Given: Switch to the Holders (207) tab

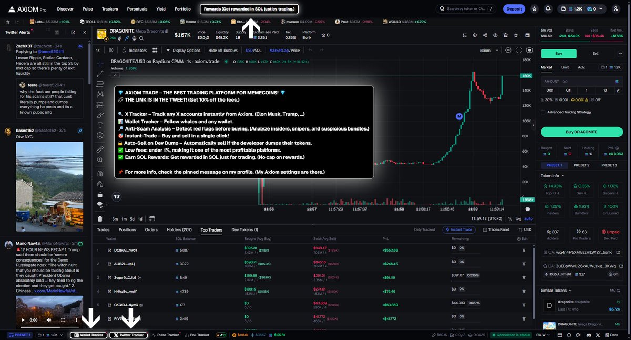Looking at the screenshot, I should coord(179,229).
